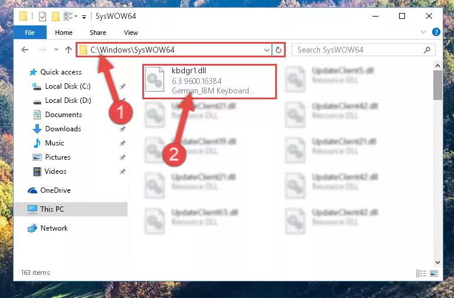Open Documents in the sidebar
Screen dimensions: 454x298
pyautogui.click(x=63, y=115)
